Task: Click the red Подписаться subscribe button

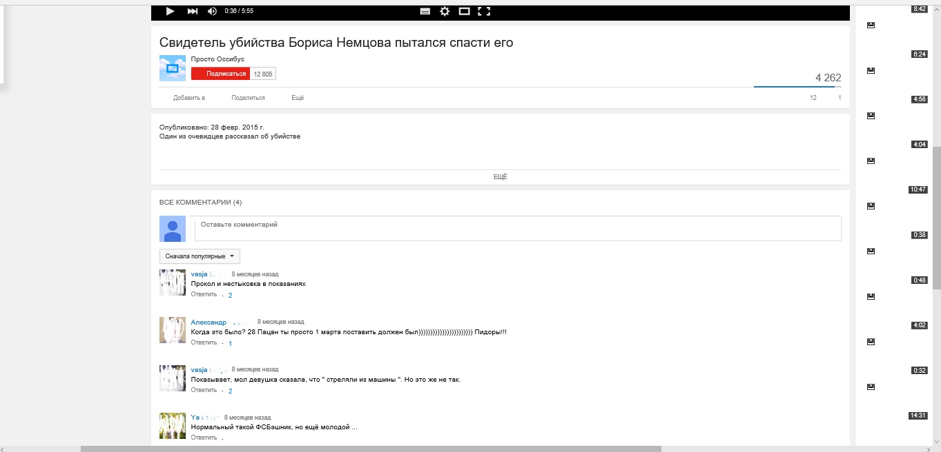Action: [220, 74]
